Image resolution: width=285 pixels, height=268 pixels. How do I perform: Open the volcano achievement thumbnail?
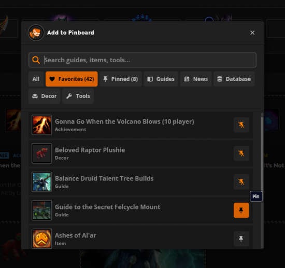[42, 125]
